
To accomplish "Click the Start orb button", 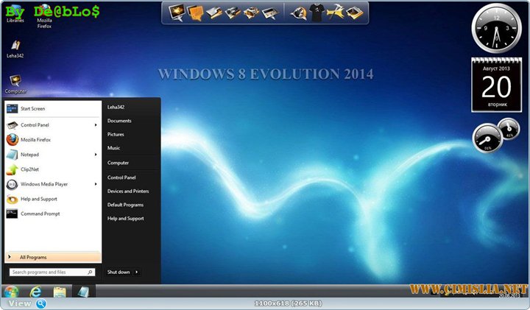I will pos(11,292).
